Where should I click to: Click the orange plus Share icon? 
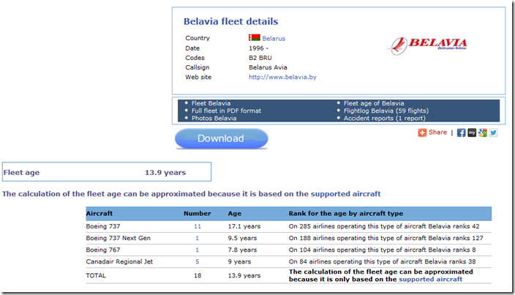click(422, 132)
